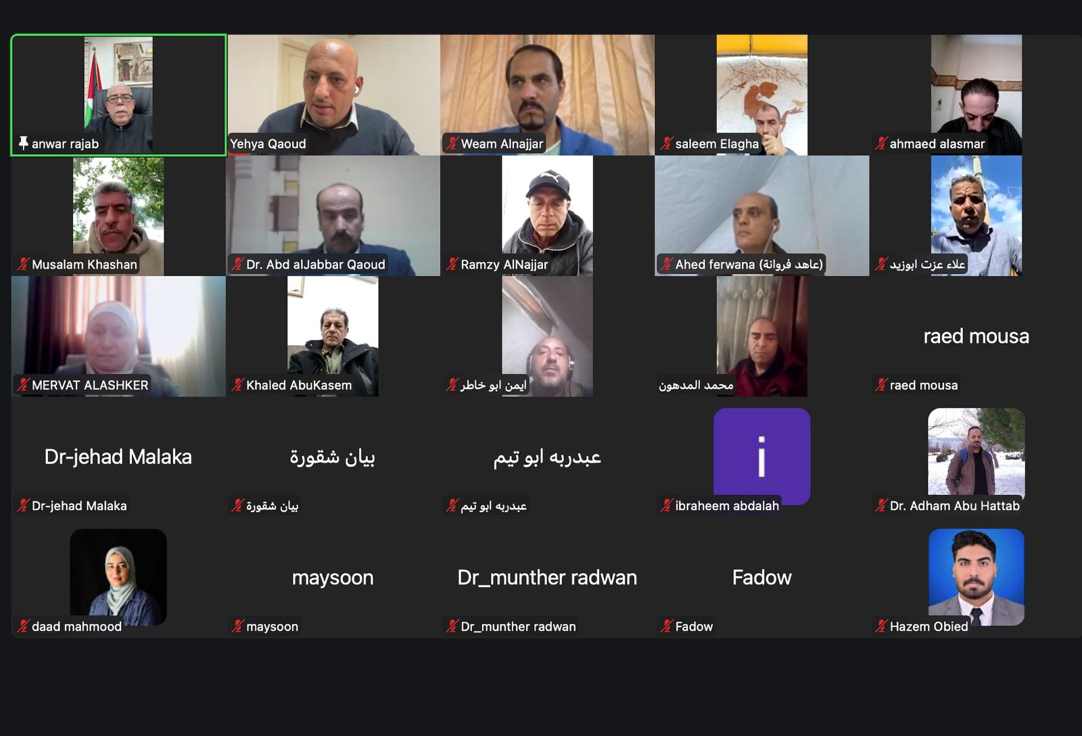Click ibraheem abdalah's purple avatar
Viewport: 1082px width, 736px height.
point(762,456)
